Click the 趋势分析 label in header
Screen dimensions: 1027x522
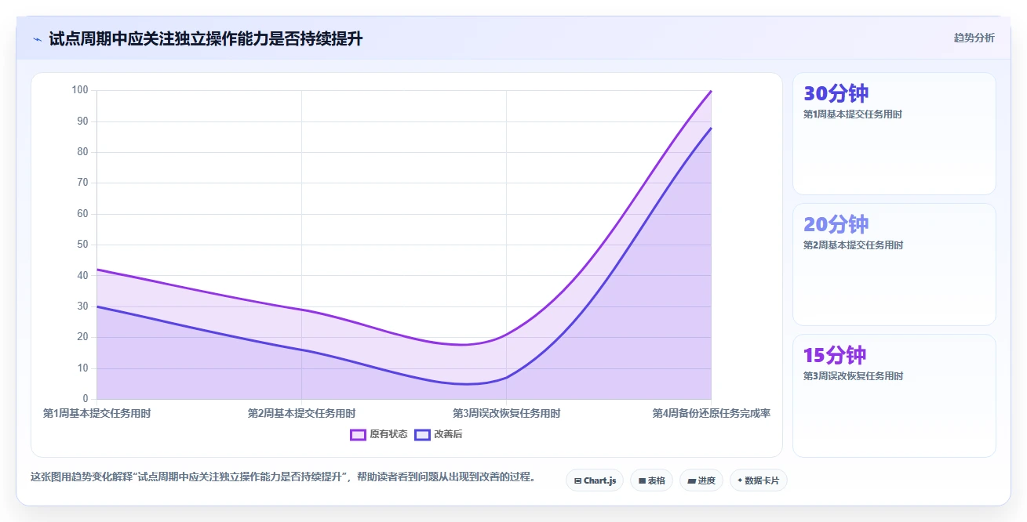tap(974, 38)
